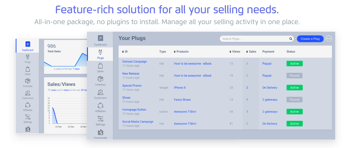This screenshot has height=148, width=344.
Task: Open Sales icon in front sidebar
Action: click(100, 66)
